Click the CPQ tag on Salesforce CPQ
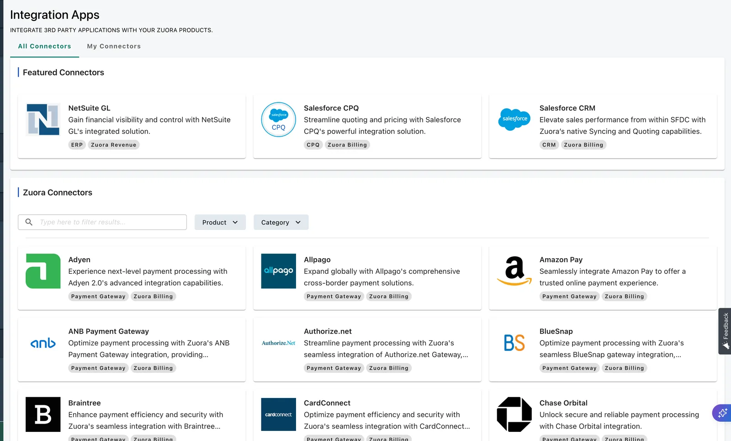 point(313,145)
